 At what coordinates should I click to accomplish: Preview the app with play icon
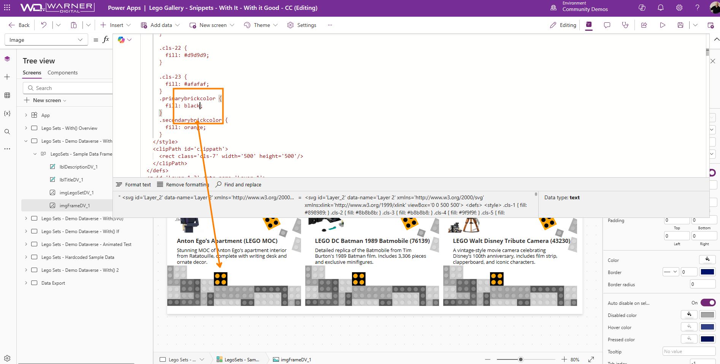[663, 25]
